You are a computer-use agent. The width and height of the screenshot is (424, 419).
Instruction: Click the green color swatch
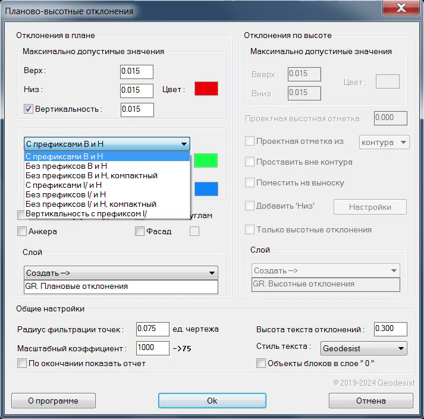pos(206,160)
